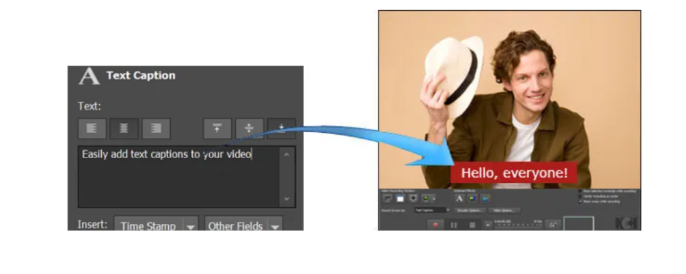The width and height of the screenshot is (686, 274).
Task: Center-align caption text horizontally
Action: click(x=124, y=128)
